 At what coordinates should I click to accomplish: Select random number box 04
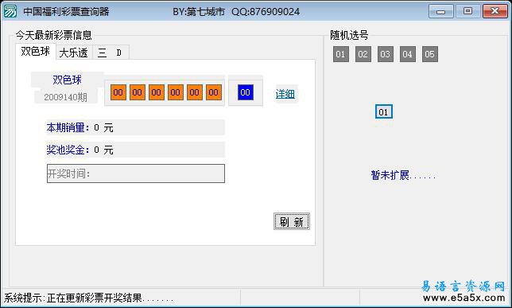click(x=408, y=54)
